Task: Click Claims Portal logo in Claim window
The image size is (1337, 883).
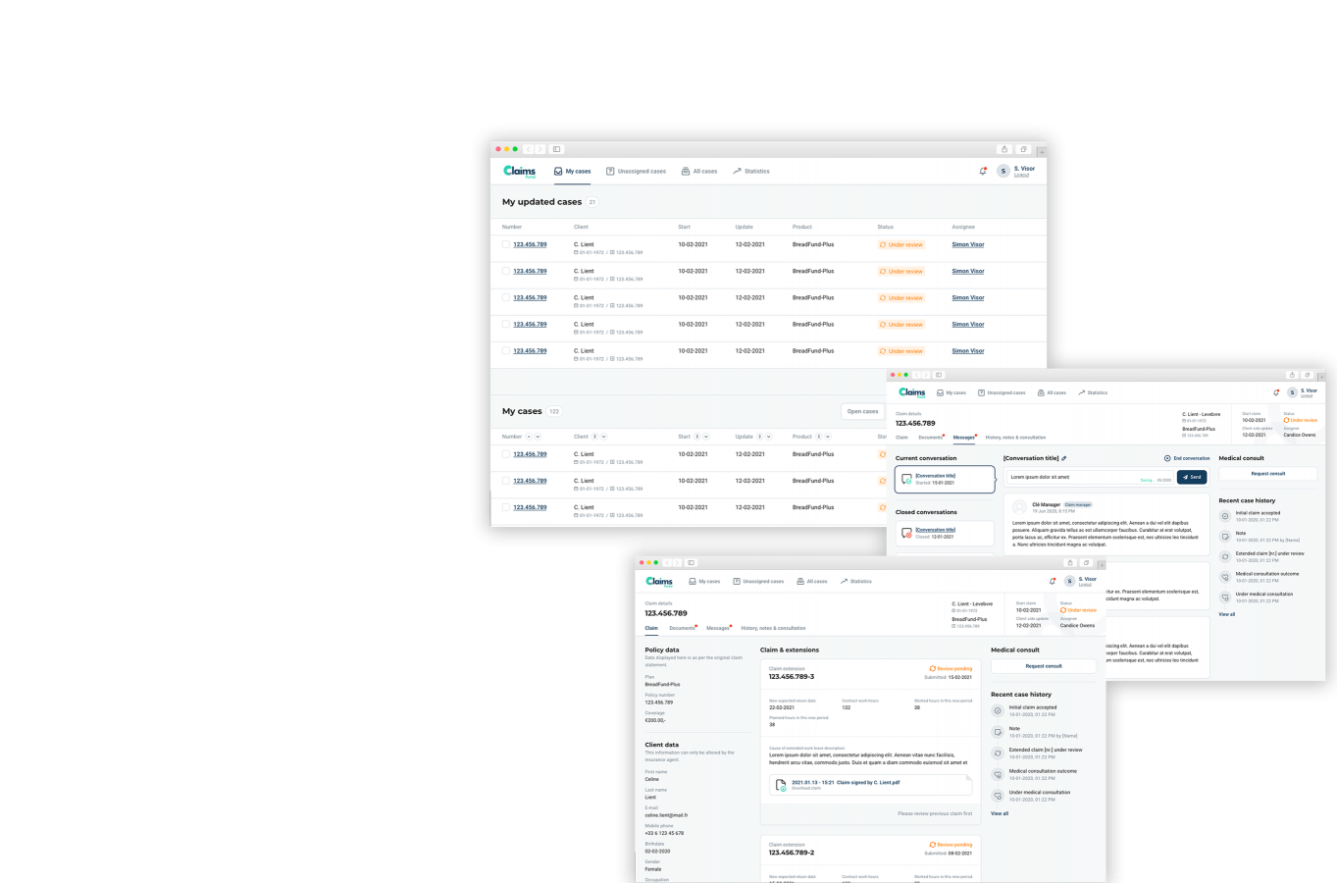Action: pyautogui.click(x=659, y=581)
